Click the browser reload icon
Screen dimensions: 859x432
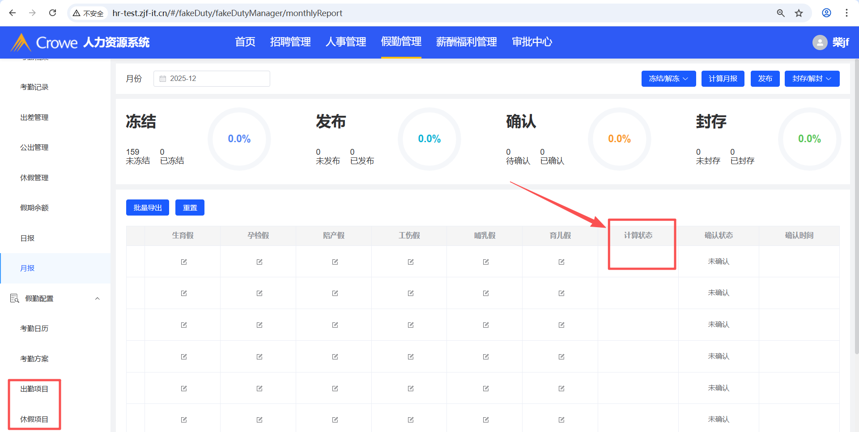pos(53,13)
